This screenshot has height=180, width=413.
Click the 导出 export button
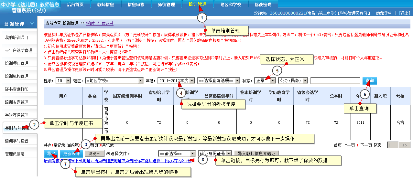(51, 153)
